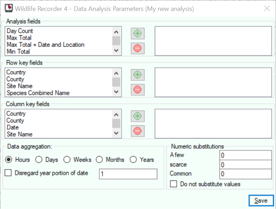This screenshot has width=276, height=209.
Task: Click the selected Row key fields box
Action: coord(213,82)
